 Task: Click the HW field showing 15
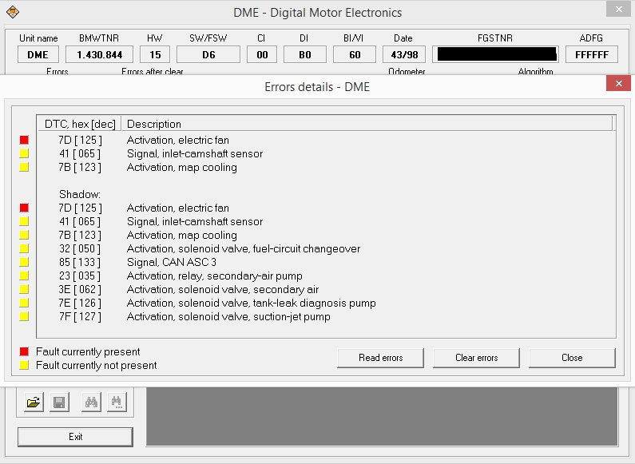155,54
